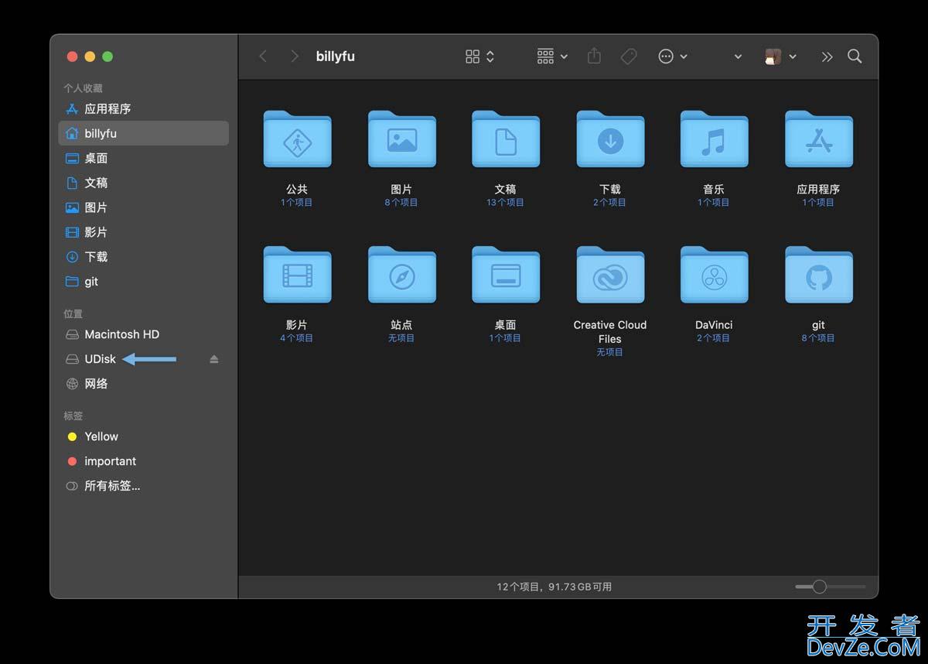Click the 13个项目 count under 文稿
928x664 pixels.
pos(506,203)
